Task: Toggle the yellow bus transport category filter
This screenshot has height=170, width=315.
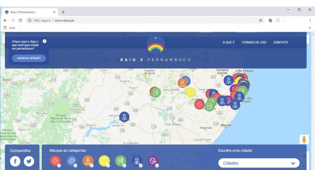Action: coord(104,161)
